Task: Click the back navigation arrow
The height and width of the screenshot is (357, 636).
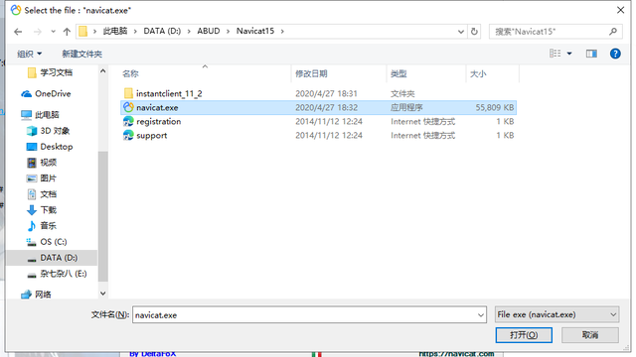Action: 18,32
